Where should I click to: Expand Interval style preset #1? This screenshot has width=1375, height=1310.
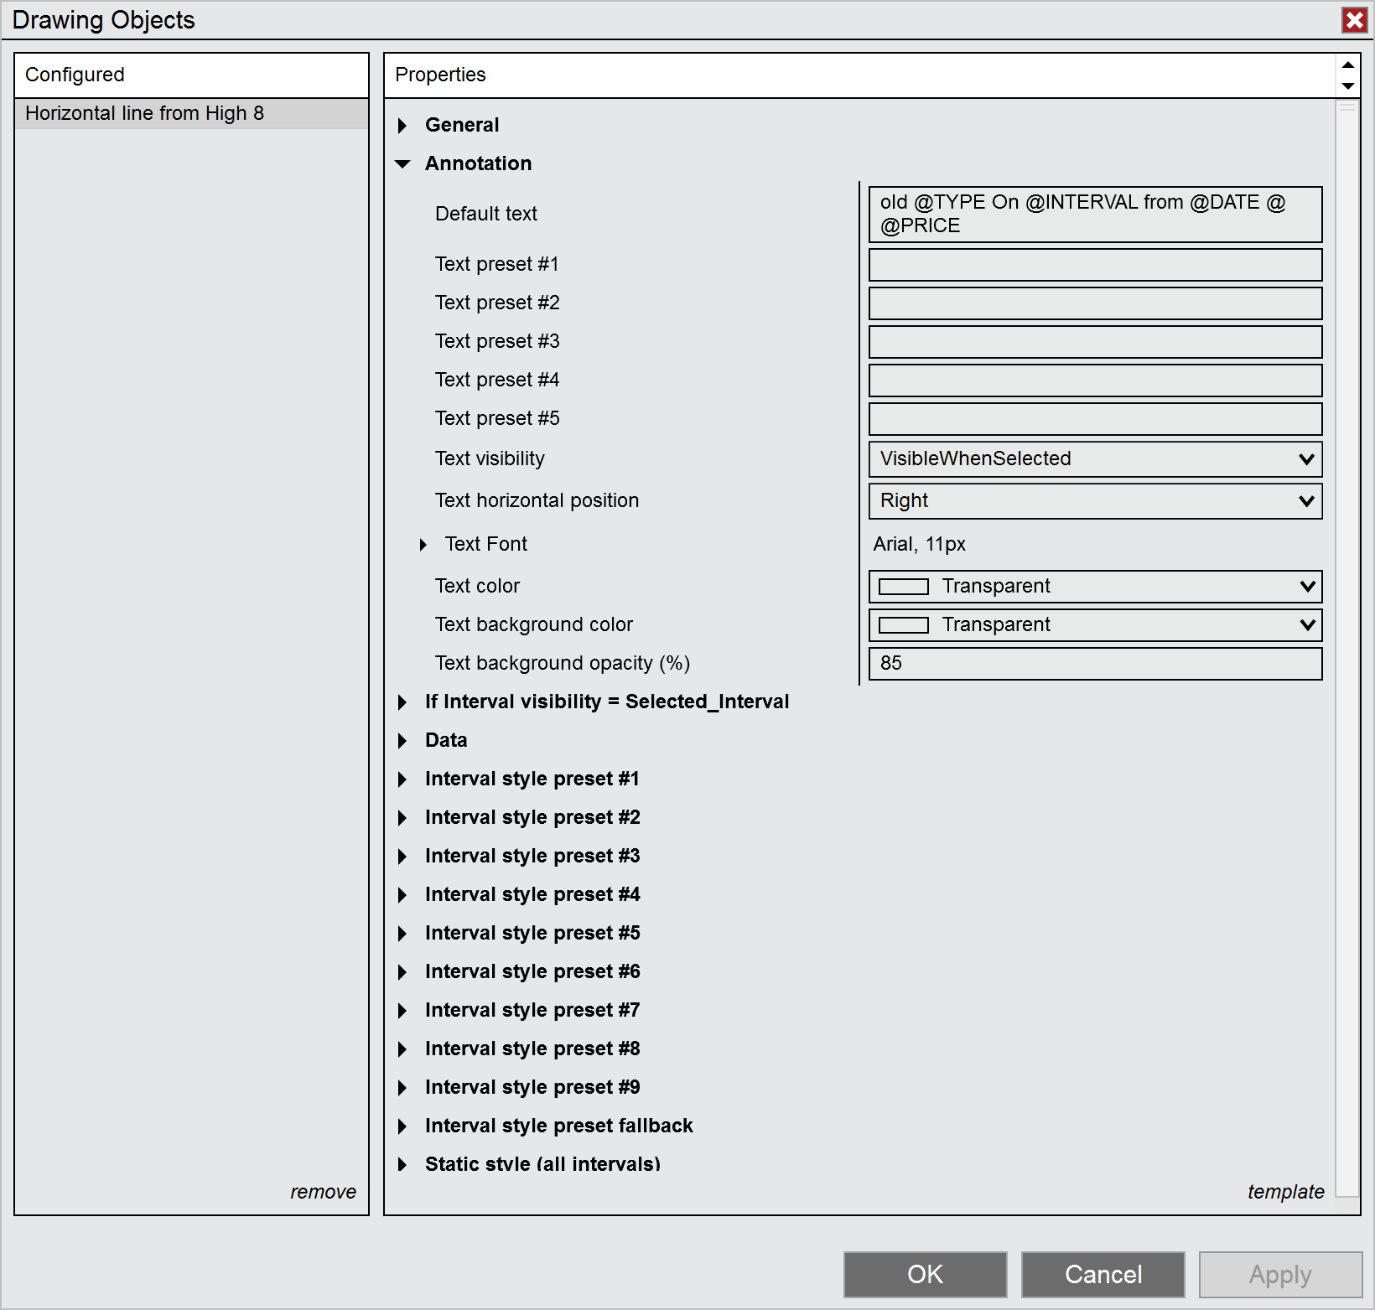[x=403, y=779]
